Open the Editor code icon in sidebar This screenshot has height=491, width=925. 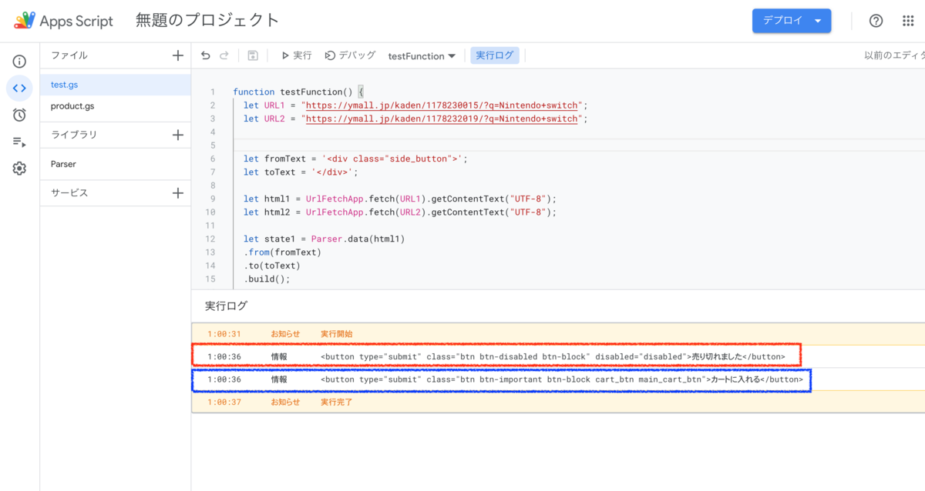pyautogui.click(x=19, y=89)
